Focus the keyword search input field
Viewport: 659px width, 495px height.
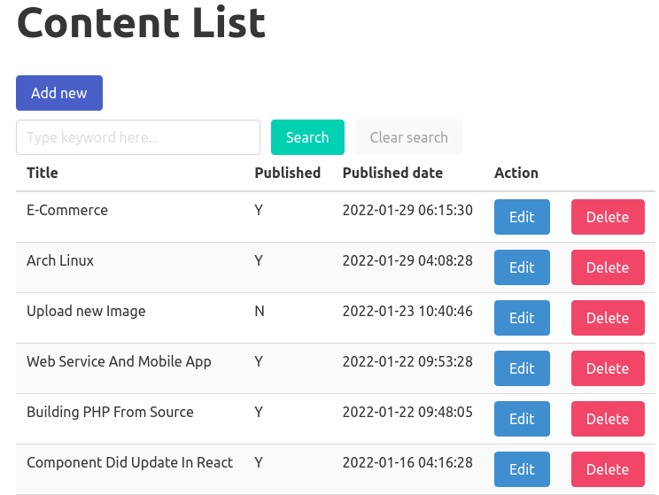pos(138,137)
